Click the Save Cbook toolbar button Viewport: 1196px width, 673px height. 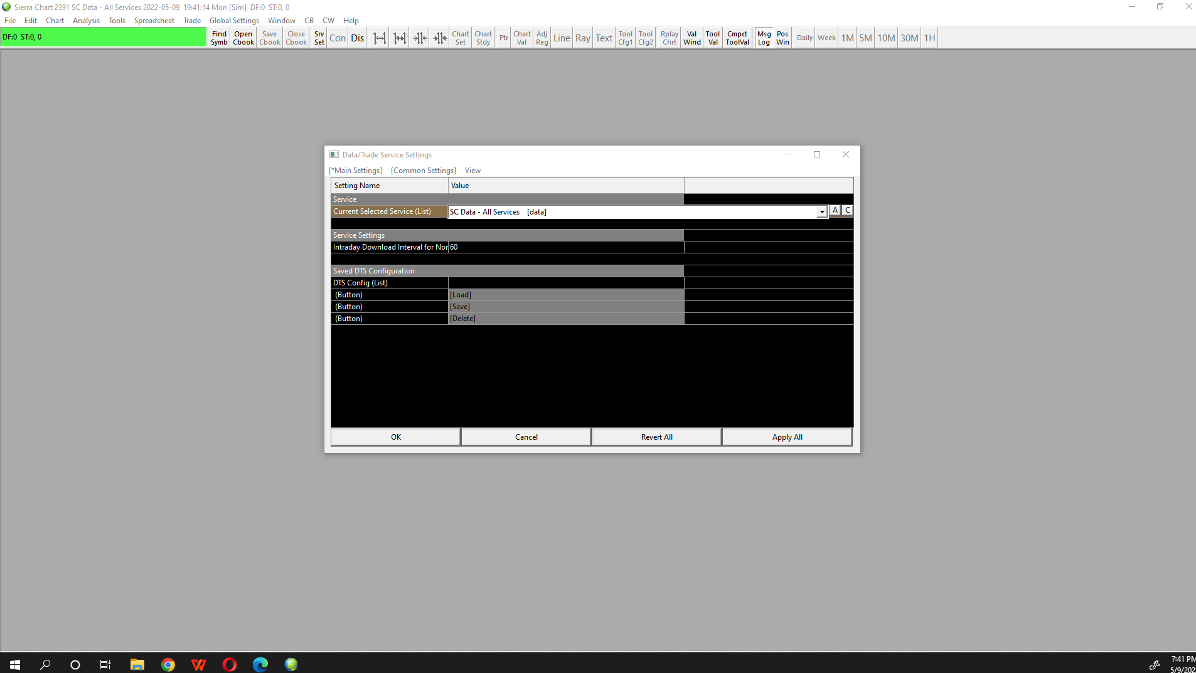(270, 38)
